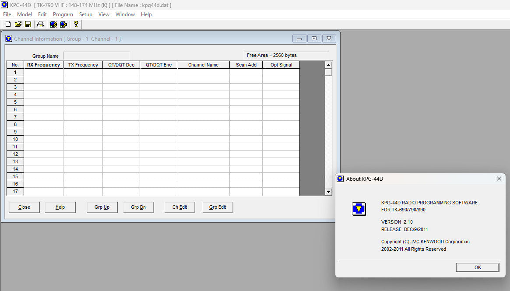Viewport: 510px width, 291px height.
Task: Click the Group Name input field
Action: 96,56
